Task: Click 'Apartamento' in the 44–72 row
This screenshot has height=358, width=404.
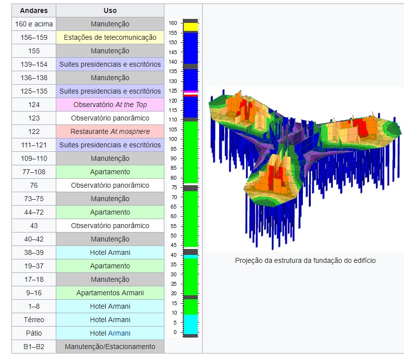Action: [x=110, y=212]
